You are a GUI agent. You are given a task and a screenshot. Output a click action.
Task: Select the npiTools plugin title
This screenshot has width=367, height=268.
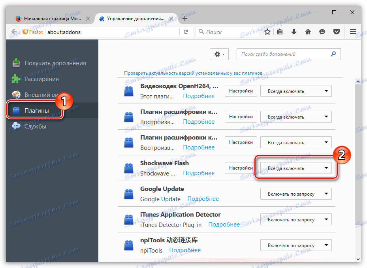click(169, 240)
